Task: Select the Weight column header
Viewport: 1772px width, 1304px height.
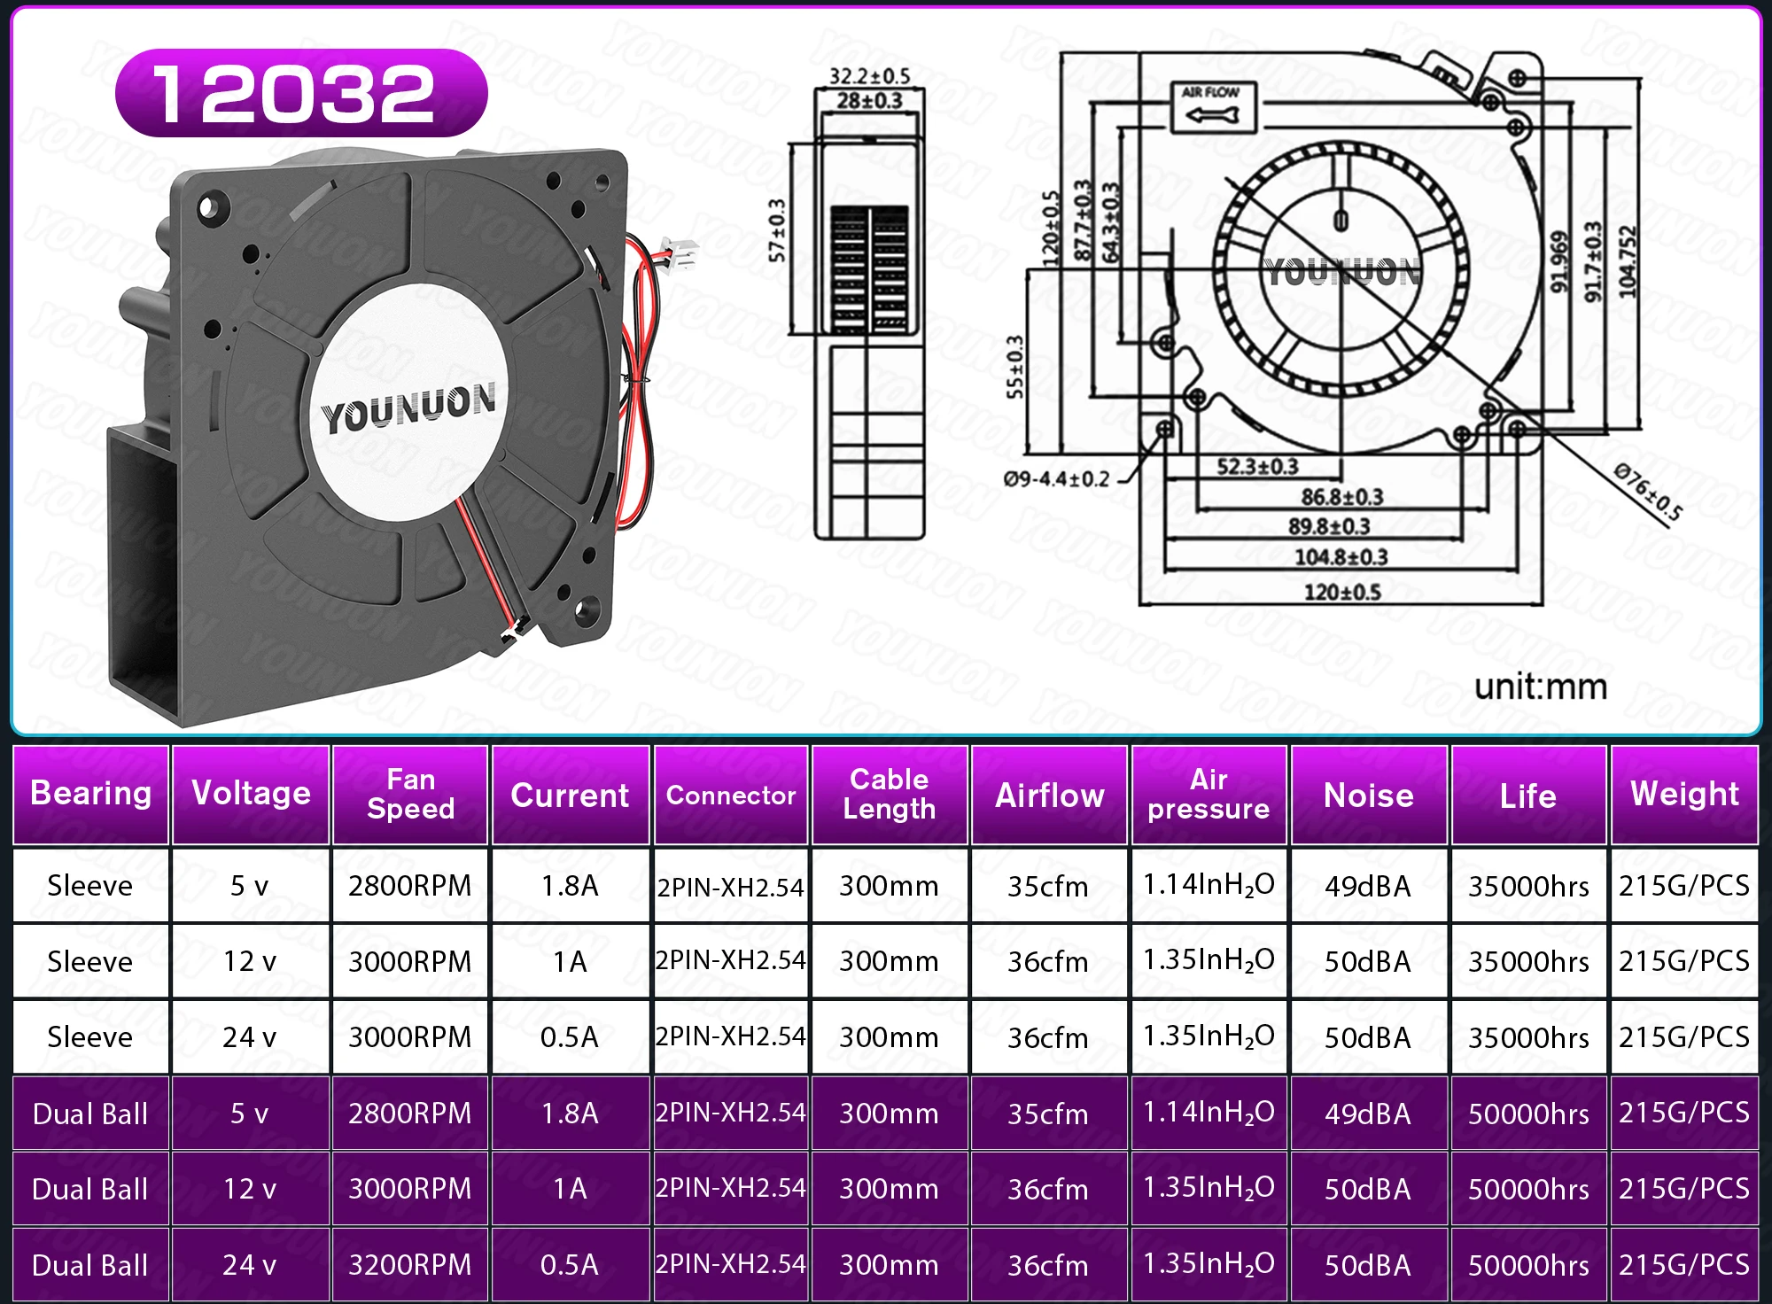Action: point(1683,794)
